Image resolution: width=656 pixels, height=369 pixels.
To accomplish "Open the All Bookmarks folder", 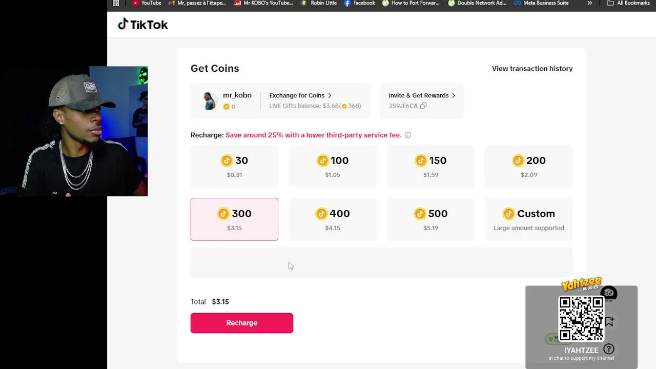I will [628, 3].
